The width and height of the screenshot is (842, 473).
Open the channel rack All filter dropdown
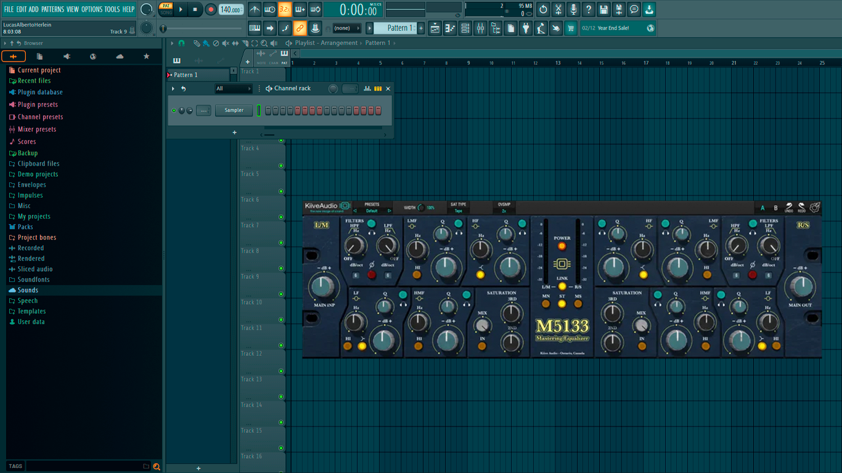pos(233,89)
